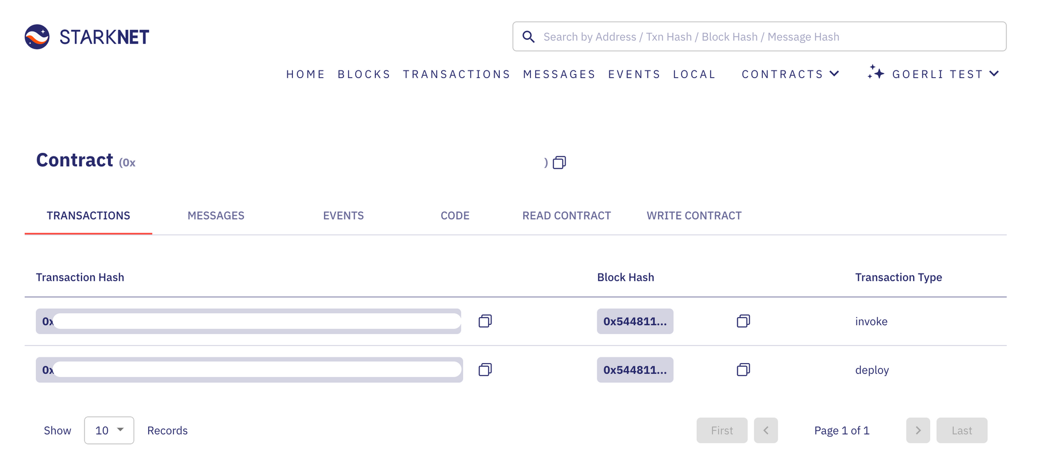
Task: Open the Transactions page from the navigation
Action: [456, 74]
